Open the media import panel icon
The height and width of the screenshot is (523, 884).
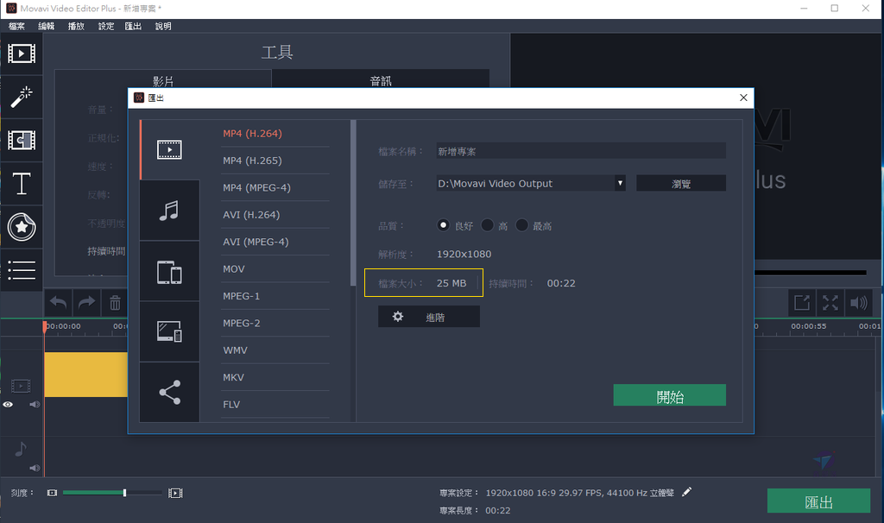click(22, 54)
